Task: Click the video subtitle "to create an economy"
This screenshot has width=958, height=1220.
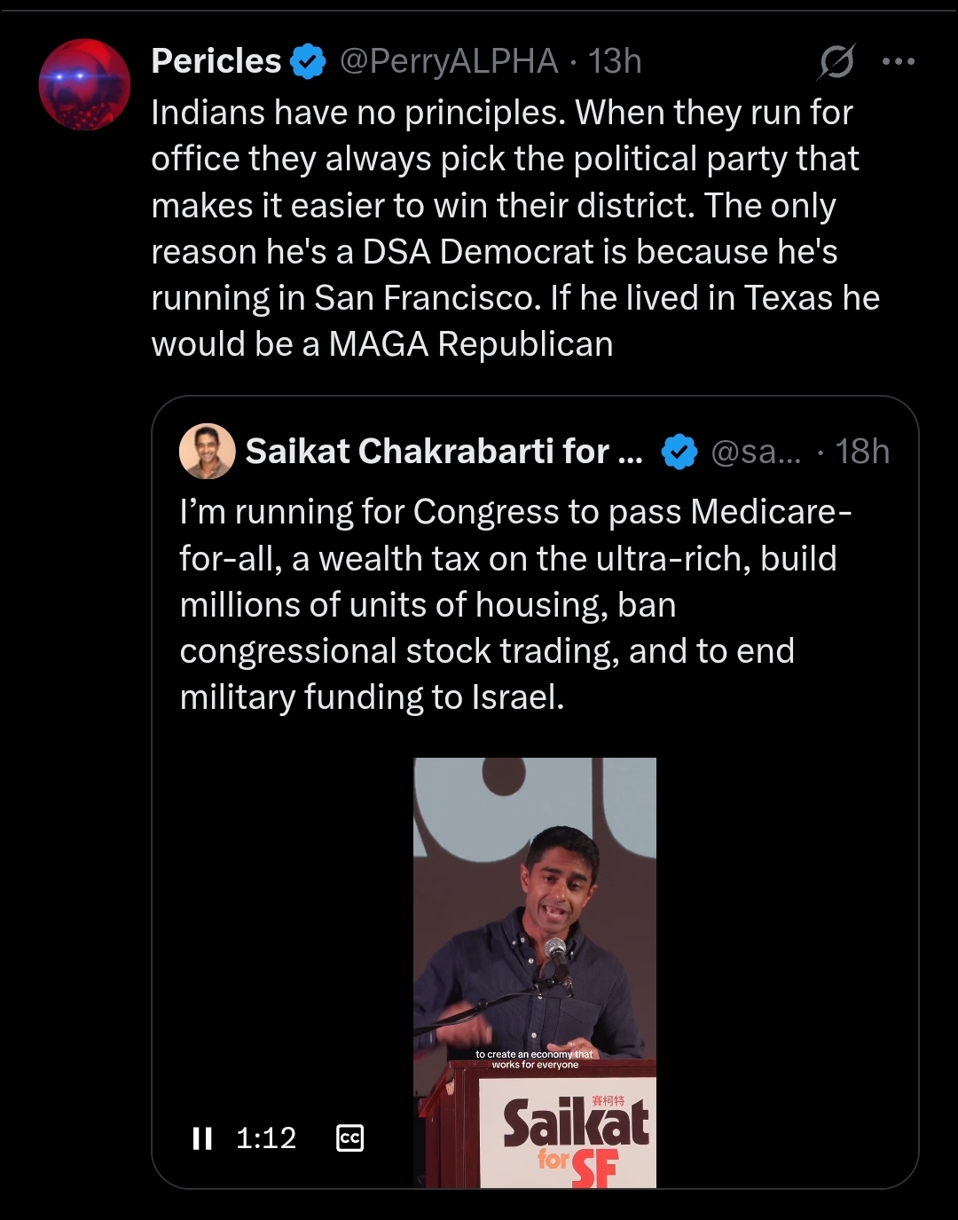Action: click(x=535, y=1059)
